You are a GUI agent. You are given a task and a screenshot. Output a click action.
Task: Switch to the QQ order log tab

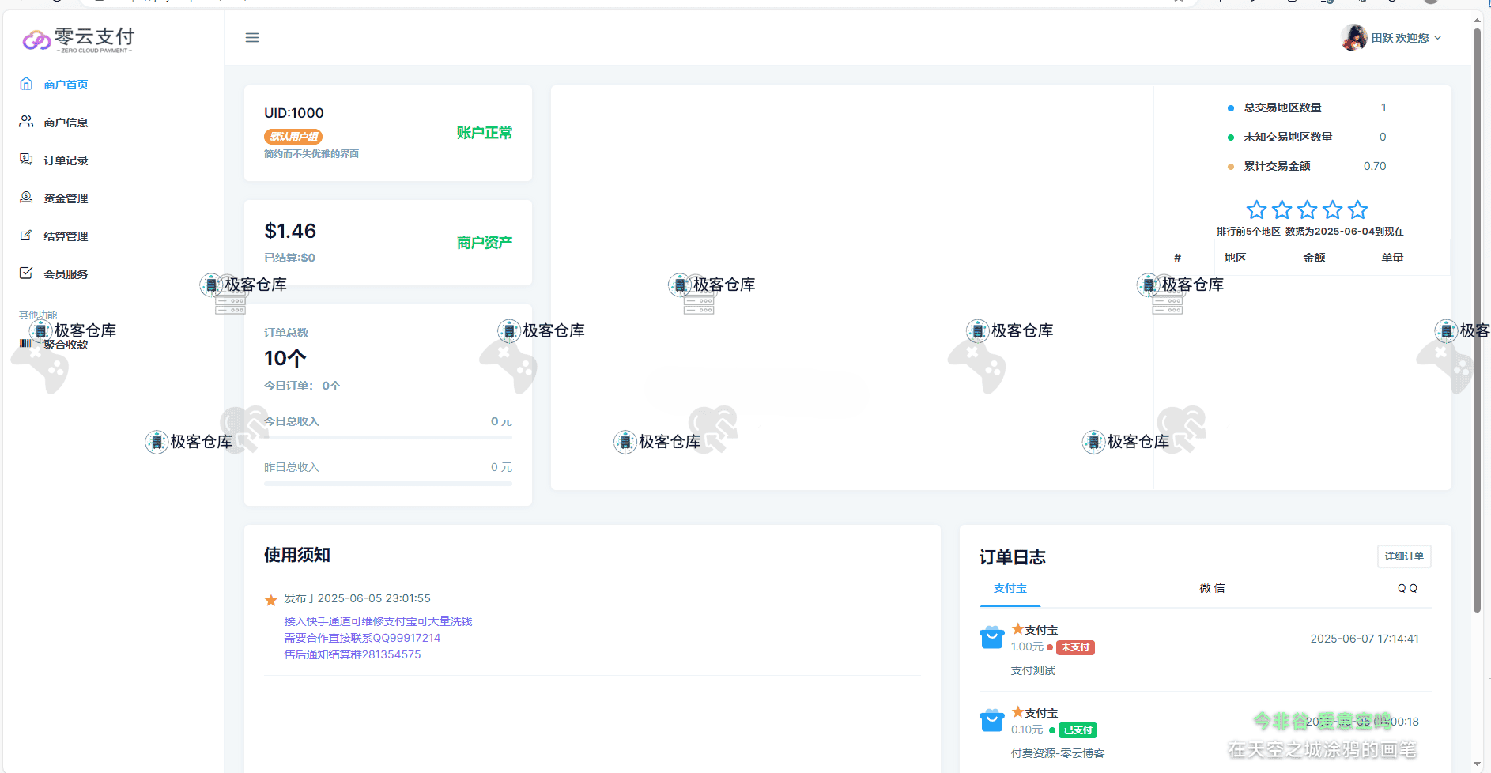pos(1407,588)
